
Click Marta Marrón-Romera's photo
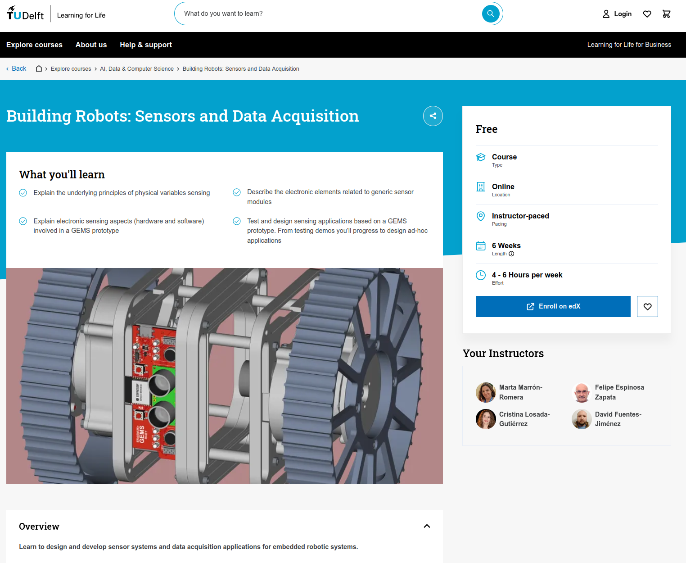click(486, 392)
